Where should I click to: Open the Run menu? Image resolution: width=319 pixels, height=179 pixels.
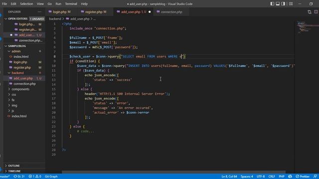tap(58, 4)
